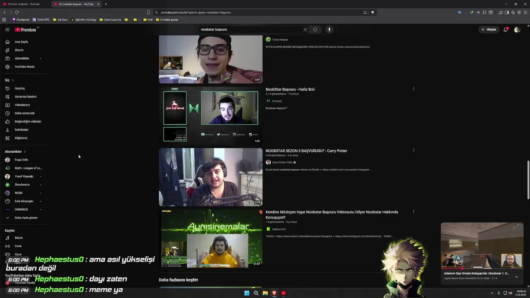
Task: Click the YouTube Premium logo
Action: pyautogui.click(x=26, y=29)
